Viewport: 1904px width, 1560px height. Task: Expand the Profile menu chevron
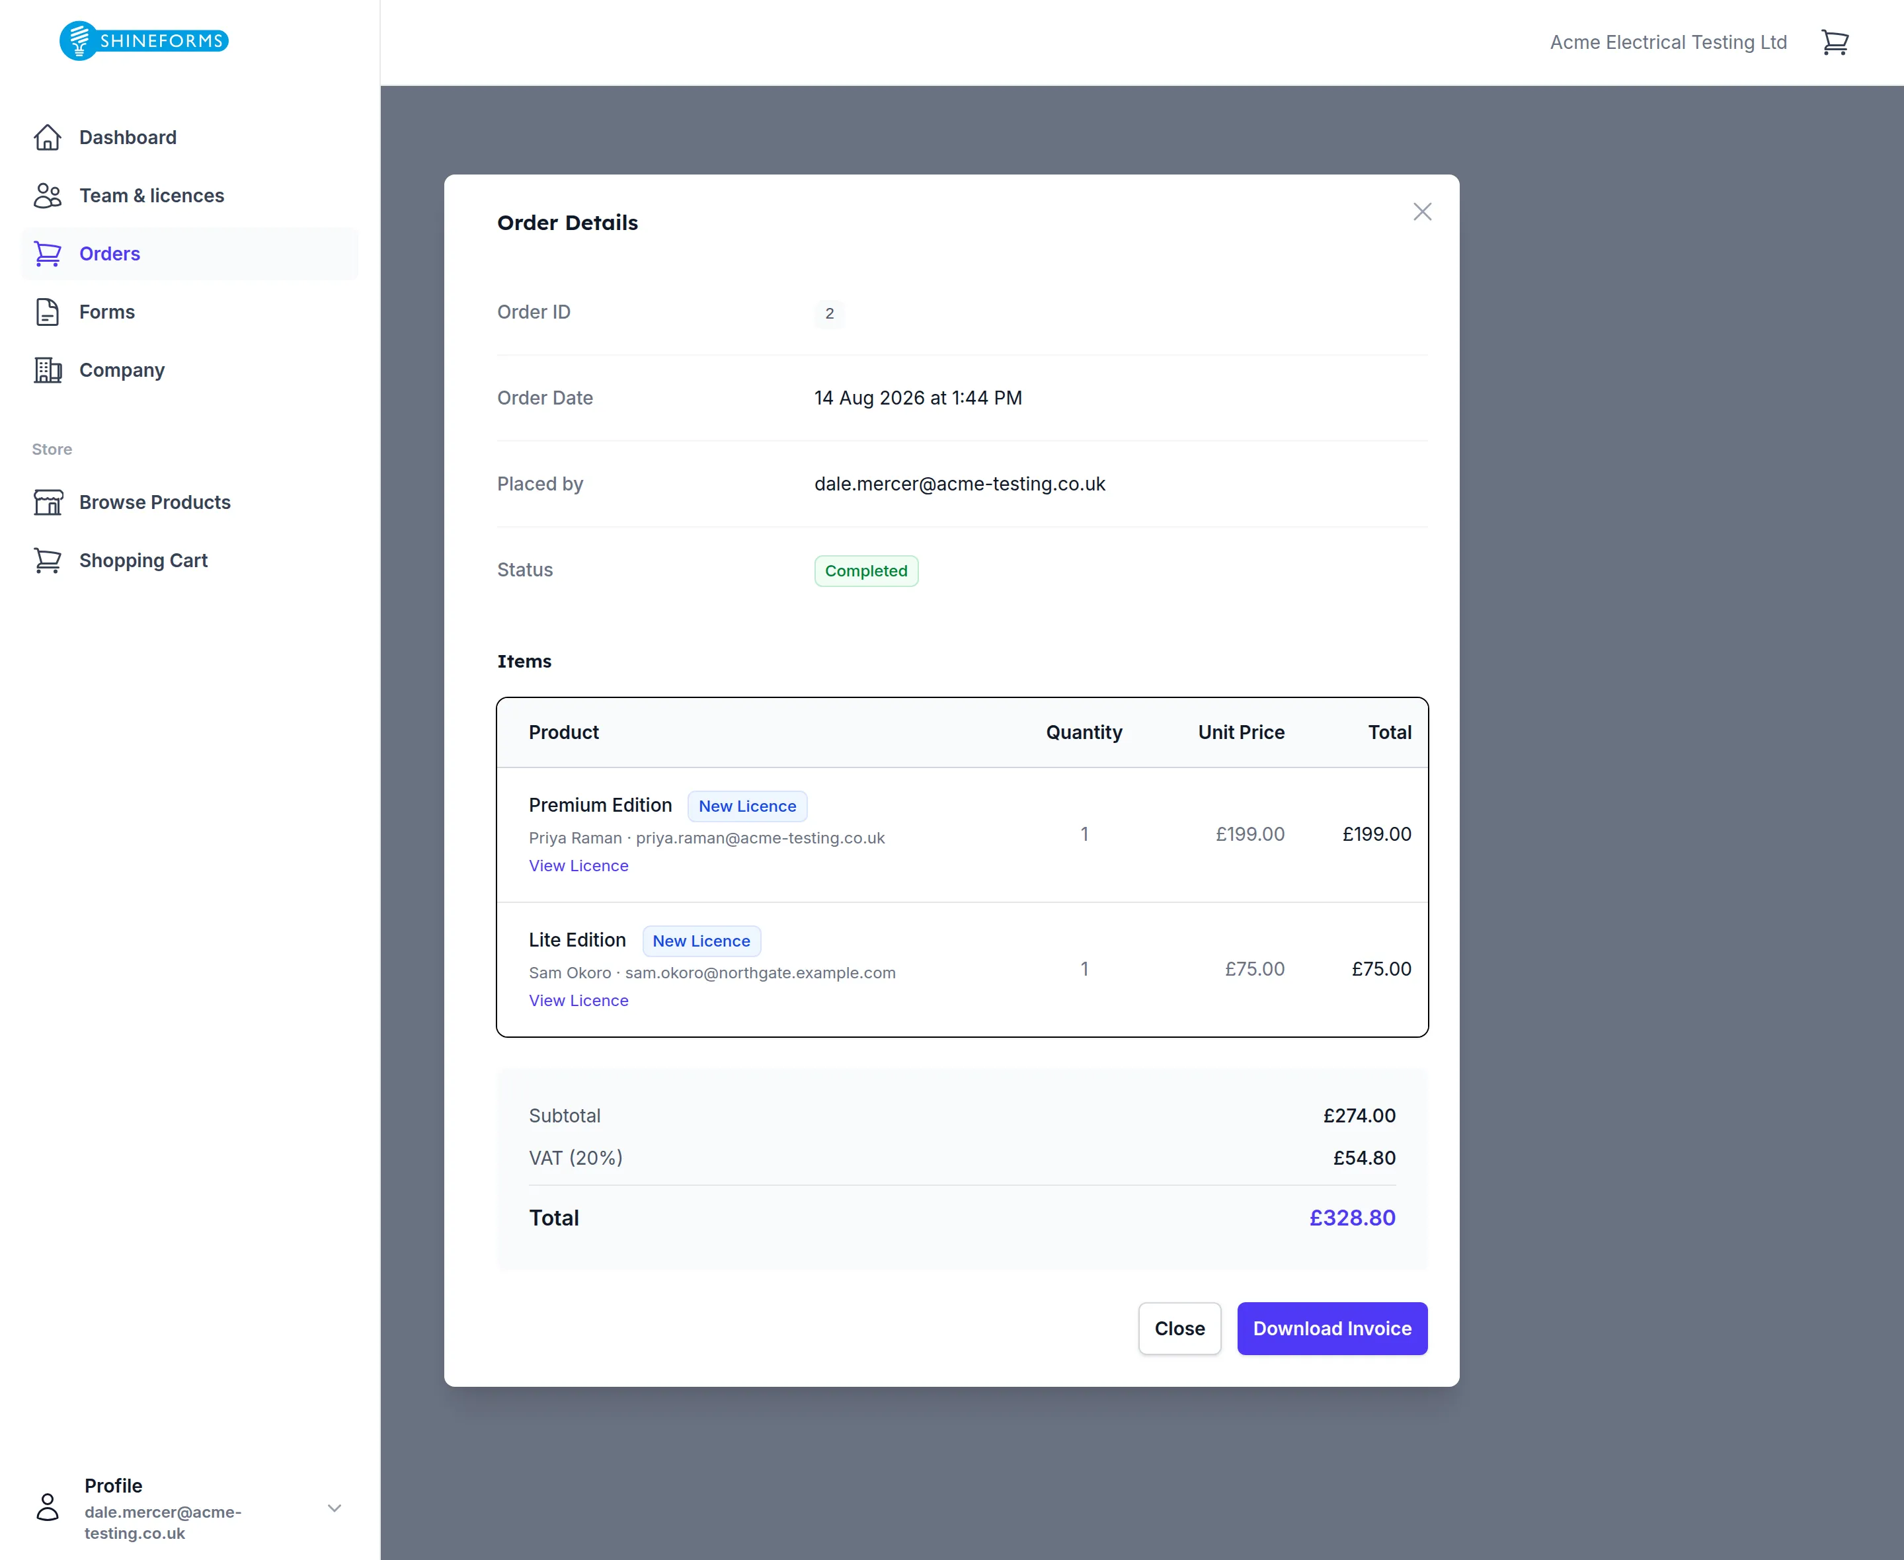point(335,1508)
